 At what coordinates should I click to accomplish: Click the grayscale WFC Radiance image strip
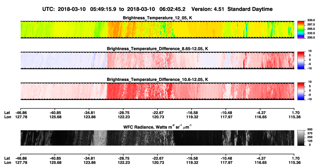click(x=157, y=138)
